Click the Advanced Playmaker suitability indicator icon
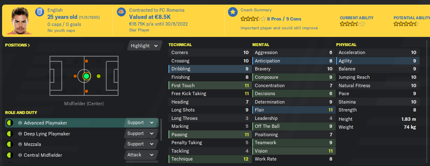 [x=10, y=123]
